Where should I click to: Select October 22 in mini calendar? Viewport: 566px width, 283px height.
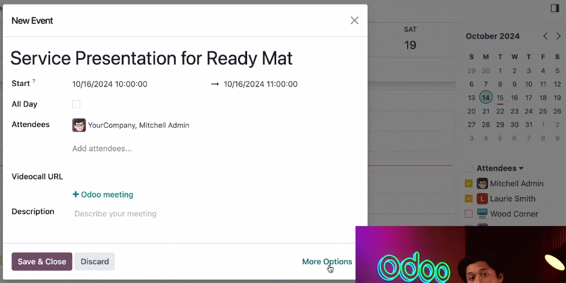[500, 111]
